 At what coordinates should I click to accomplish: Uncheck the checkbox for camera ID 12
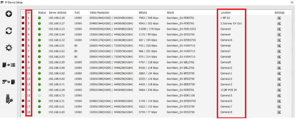pyautogui.click(x=23, y=79)
